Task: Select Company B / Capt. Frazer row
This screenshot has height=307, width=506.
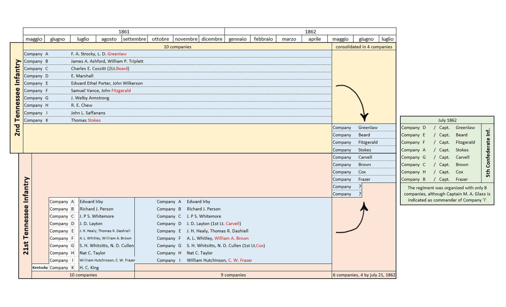Action: click(441, 179)
